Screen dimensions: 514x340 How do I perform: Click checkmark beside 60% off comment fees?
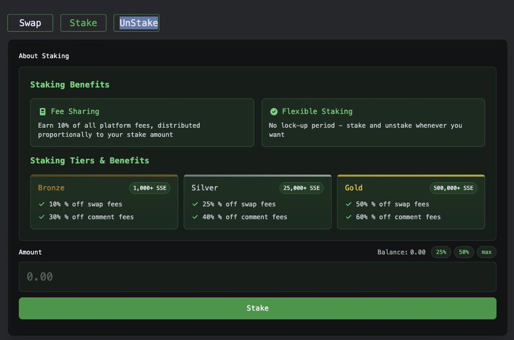tap(349, 217)
